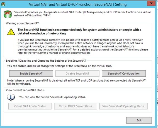Close the dialog with the red X

click(x=151, y=3)
